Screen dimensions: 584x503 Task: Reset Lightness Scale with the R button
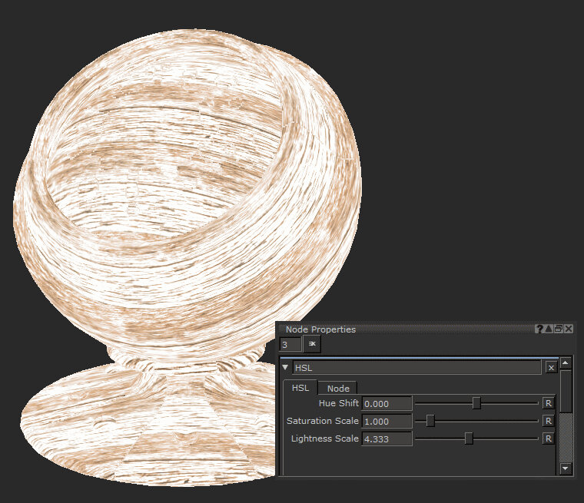point(549,438)
